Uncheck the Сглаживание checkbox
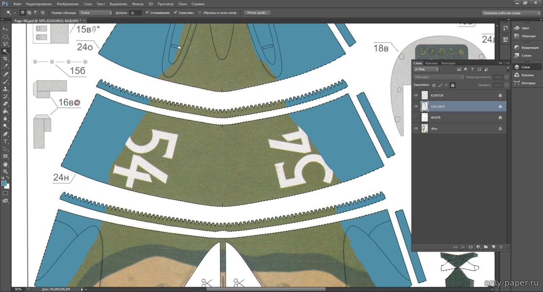The height and width of the screenshot is (292, 543). pyautogui.click(x=147, y=13)
